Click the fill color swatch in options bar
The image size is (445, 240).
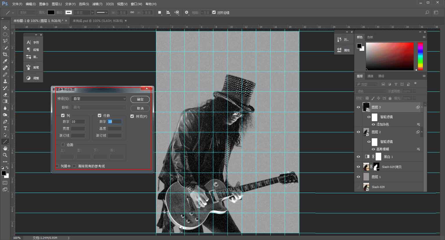(51, 12)
